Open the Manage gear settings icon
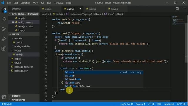Image resolution: width=188 pixels, height=106 pixels. tap(4, 97)
